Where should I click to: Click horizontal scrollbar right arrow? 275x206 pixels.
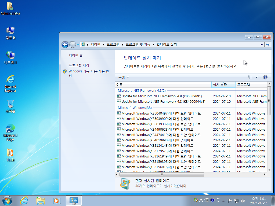coord(265,174)
